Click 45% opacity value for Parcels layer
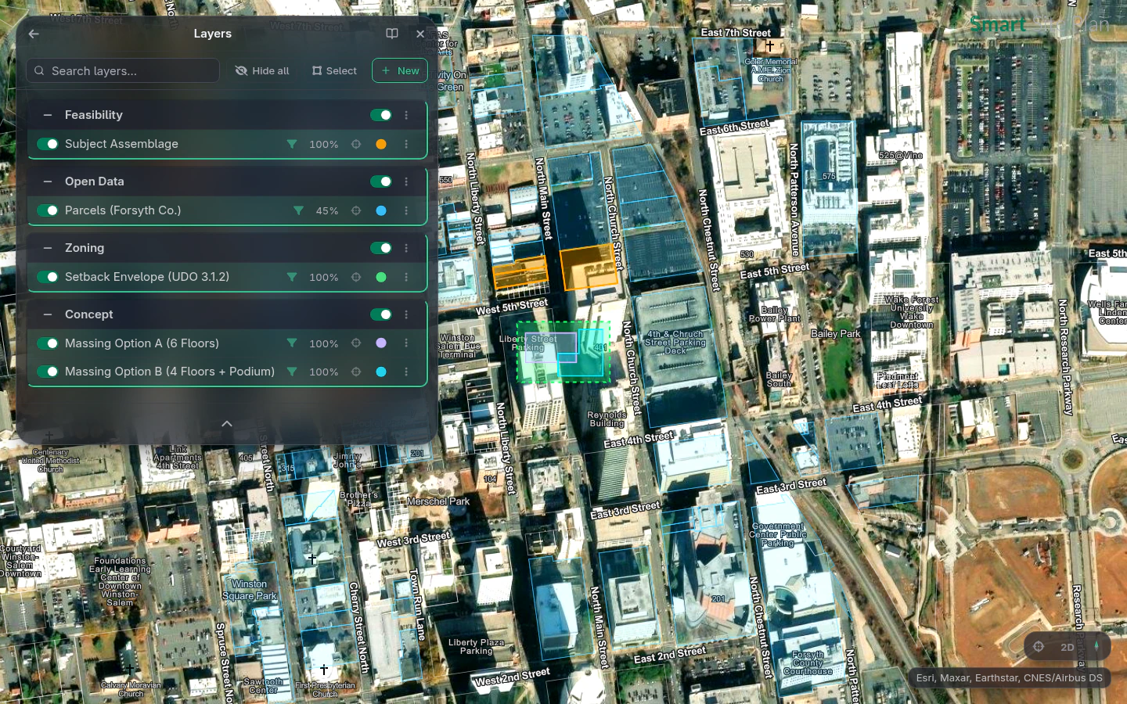The image size is (1127, 704). point(327,211)
